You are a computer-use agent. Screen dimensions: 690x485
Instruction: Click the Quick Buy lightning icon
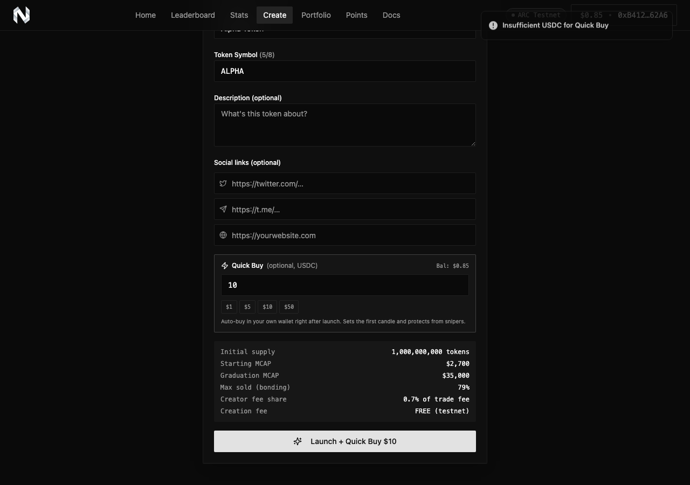click(225, 266)
